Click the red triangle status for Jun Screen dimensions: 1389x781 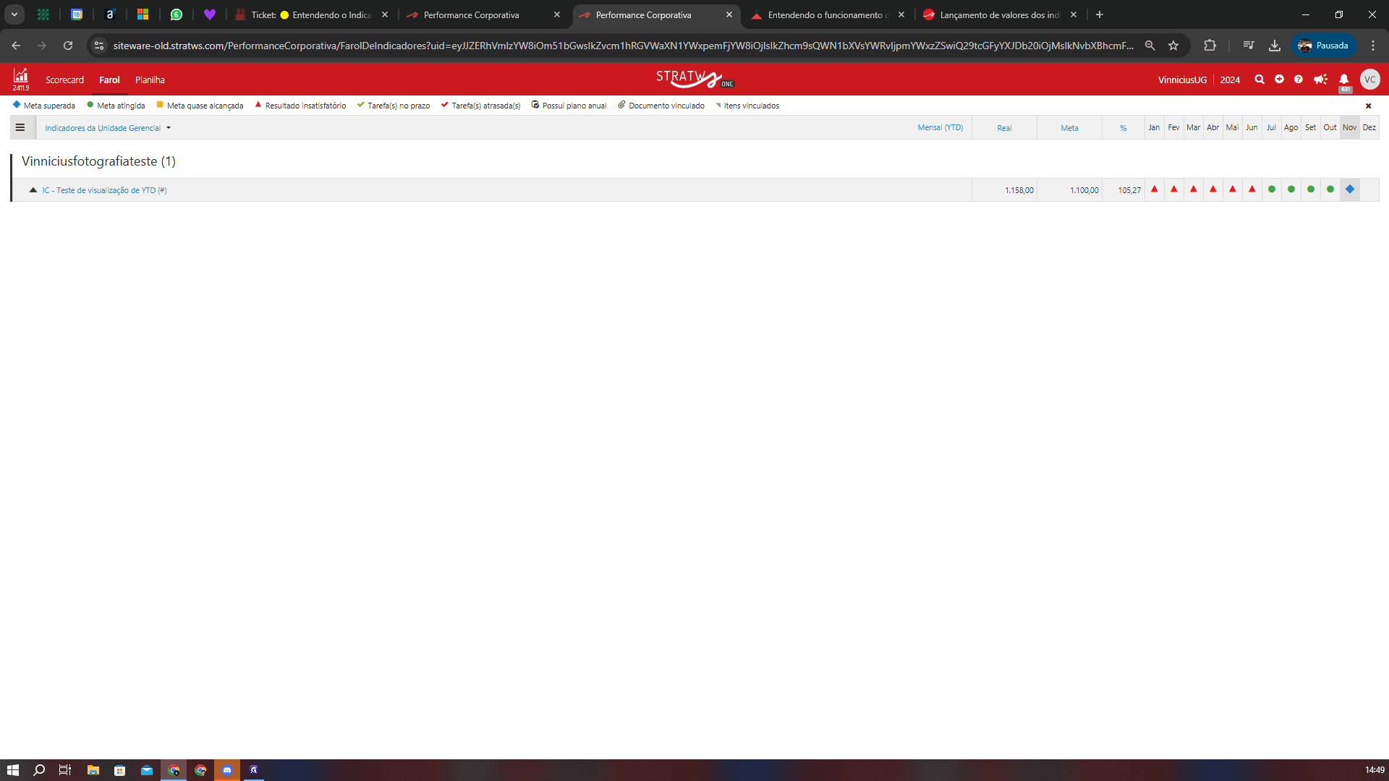click(1252, 189)
